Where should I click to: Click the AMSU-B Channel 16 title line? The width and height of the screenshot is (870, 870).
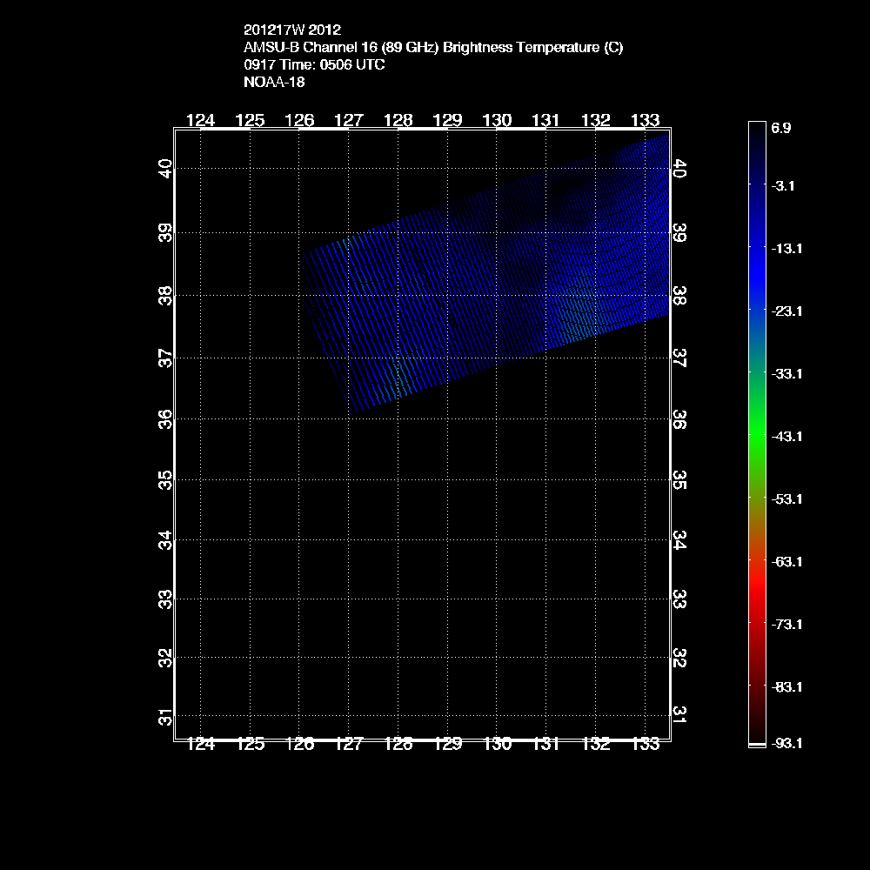[x=433, y=48]
